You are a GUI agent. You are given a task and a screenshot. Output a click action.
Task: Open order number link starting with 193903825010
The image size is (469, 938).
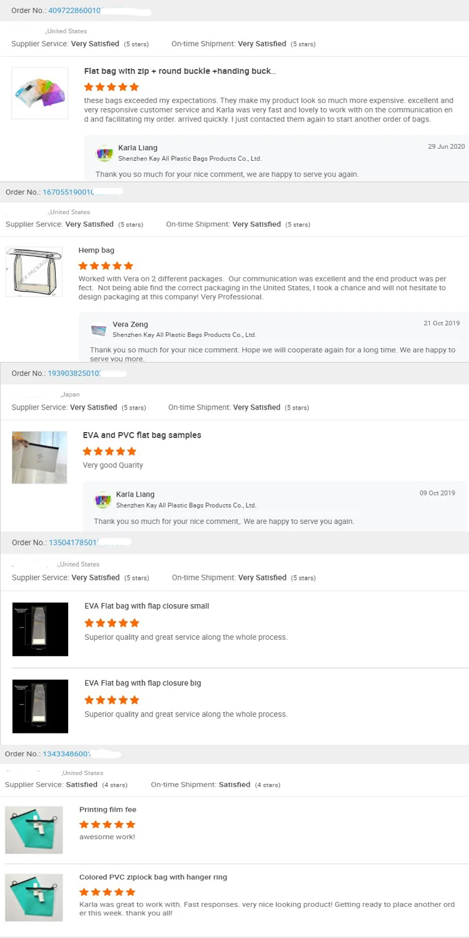tap(74, 373)
